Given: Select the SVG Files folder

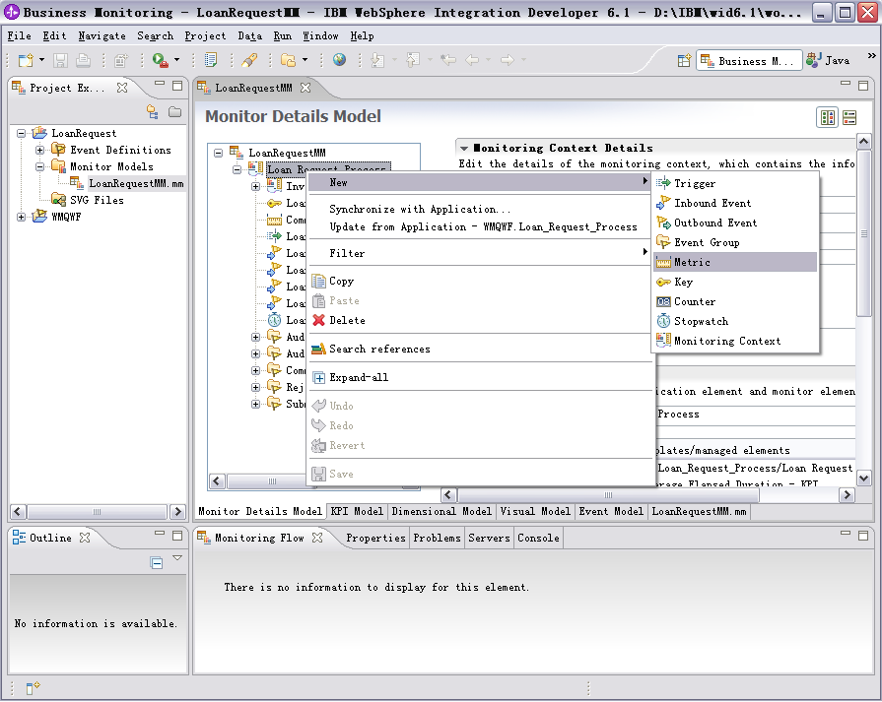Looking at the screenshot, I should 97,200.
